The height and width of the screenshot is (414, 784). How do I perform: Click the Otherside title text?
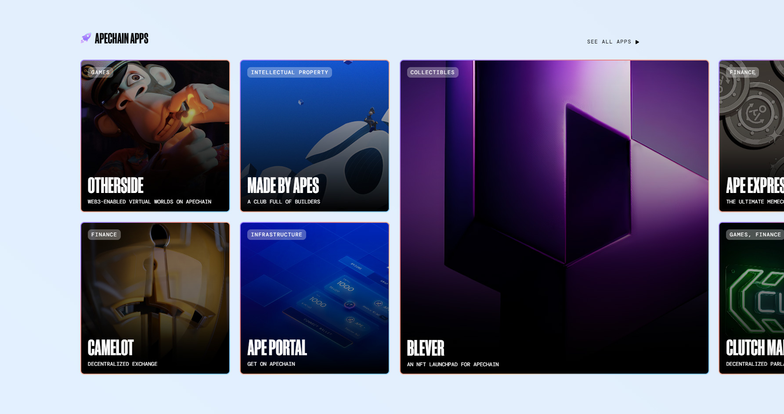point(116,186)
